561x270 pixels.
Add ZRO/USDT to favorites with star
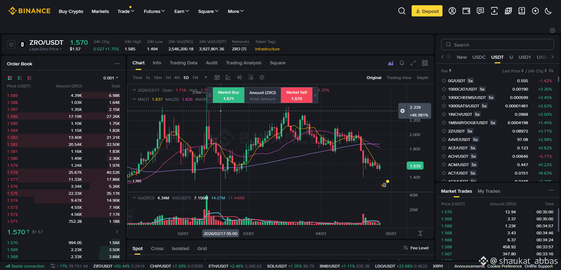[x=11, y=44]
